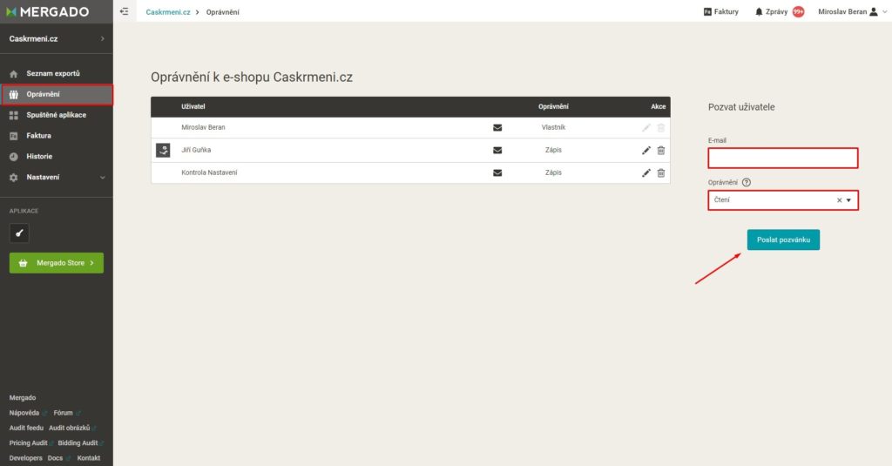The image size is (892, 466).
Task: Open Zprávy in the top bar
Action: click(776, 11)
